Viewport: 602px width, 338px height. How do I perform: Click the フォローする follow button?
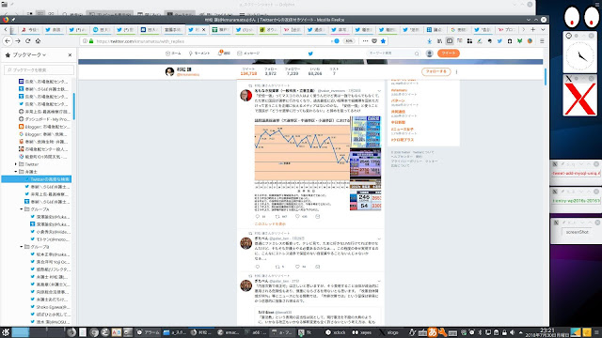(x=436, y=71)
